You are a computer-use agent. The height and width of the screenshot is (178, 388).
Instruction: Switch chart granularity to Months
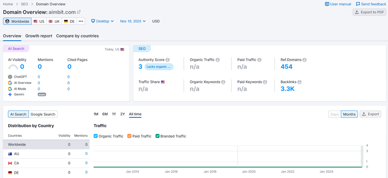[x=349, y=114]
